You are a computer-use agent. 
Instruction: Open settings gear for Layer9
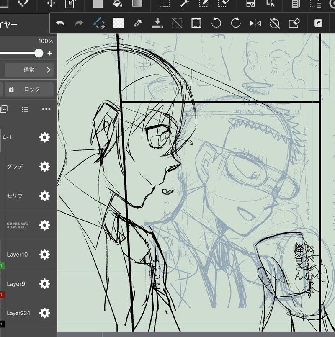click(x=44, y=284)
